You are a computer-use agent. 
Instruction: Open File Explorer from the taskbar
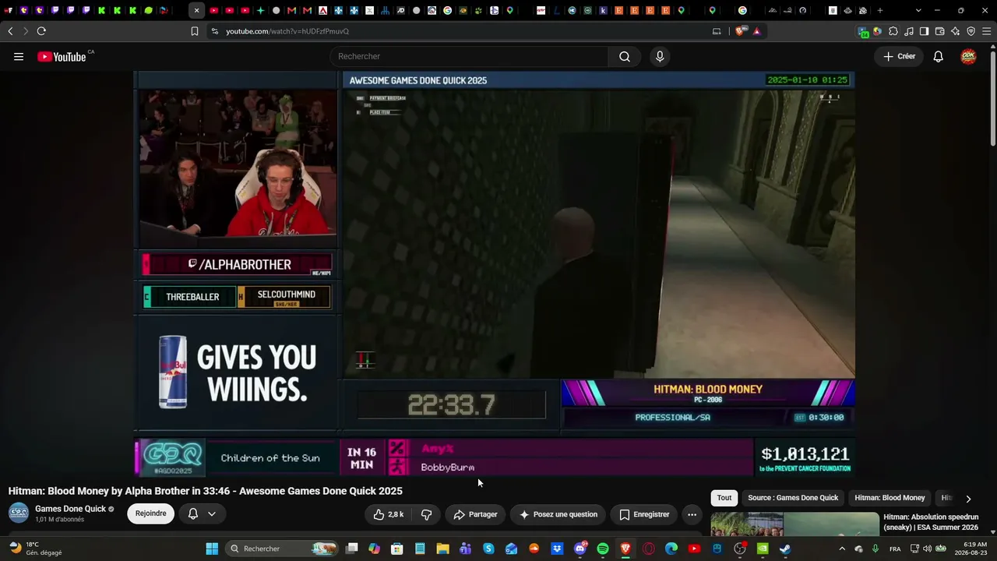tap(442, 549)
